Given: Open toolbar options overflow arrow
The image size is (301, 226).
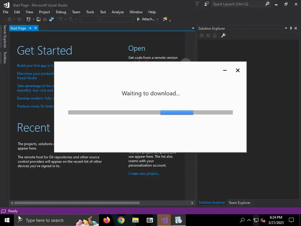Looking at the screenshot, I should coord(170,20).
